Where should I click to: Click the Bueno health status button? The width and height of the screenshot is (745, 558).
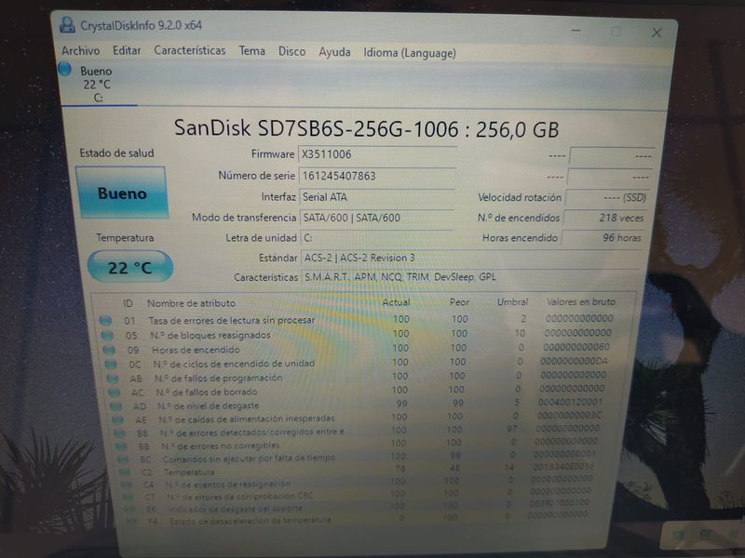[122, 193]
